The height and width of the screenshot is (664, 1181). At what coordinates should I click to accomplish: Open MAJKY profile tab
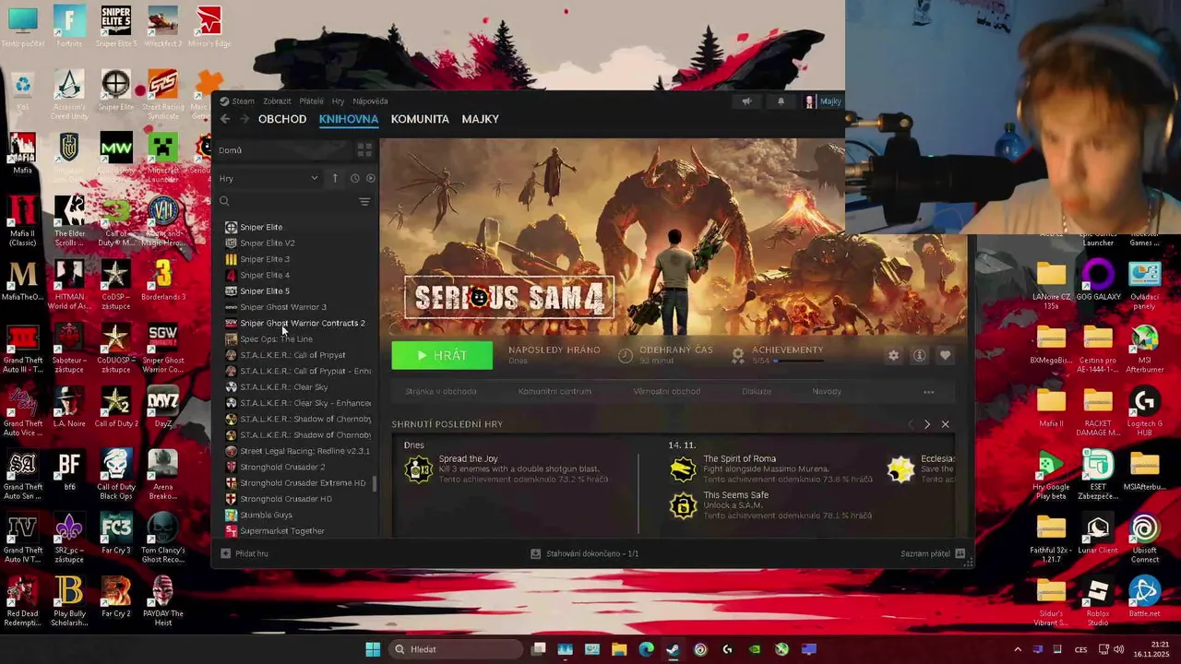(480, 119)
